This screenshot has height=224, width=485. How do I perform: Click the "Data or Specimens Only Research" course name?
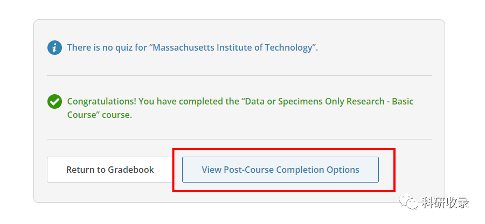click(311, 101)
